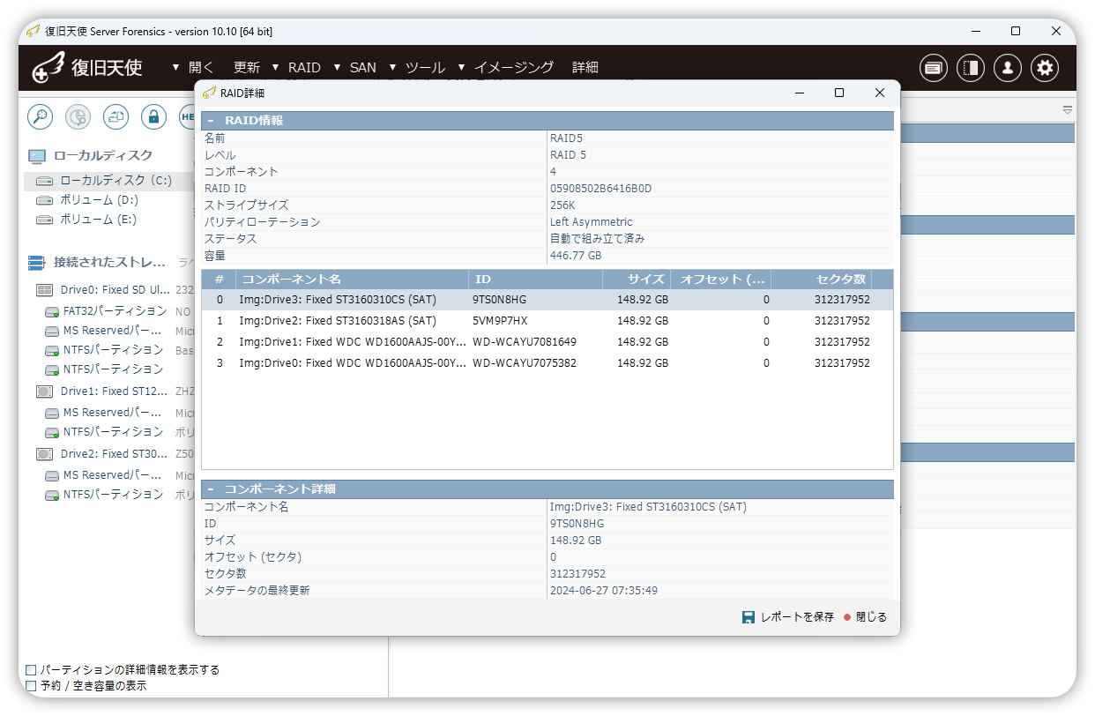Click the disk image copy icon
Image resolution: width=1095 pixels, height=716 pixels.
(x=116, y=116)
